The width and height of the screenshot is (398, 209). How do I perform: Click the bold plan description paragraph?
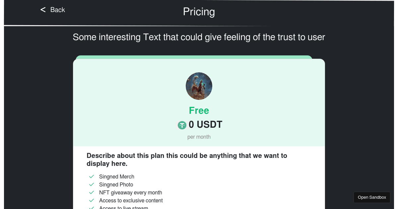[x=187, y=160]
